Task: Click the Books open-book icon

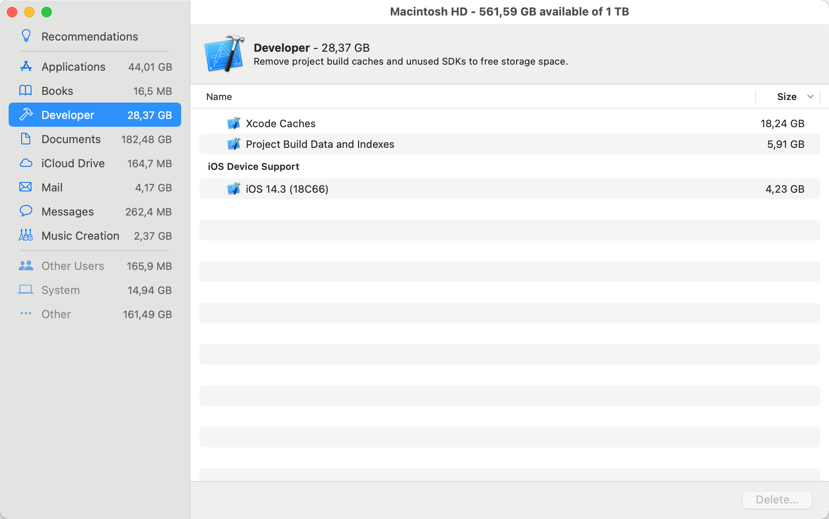Action: 26,91
